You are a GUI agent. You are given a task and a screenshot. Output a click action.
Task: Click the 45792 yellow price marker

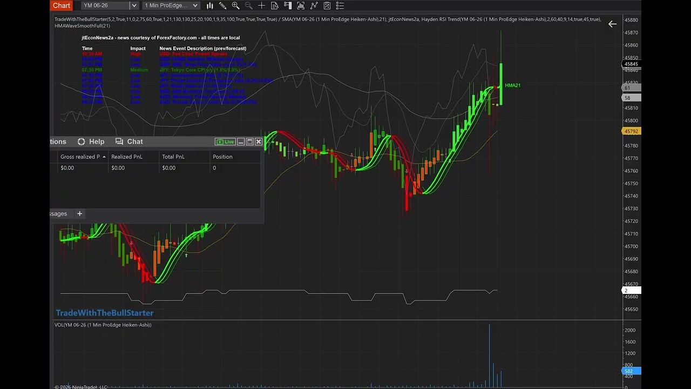(x=631, y=131)
